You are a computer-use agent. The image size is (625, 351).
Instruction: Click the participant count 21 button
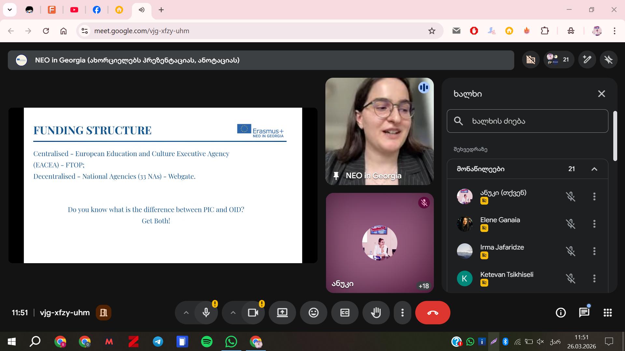point(559,60)
